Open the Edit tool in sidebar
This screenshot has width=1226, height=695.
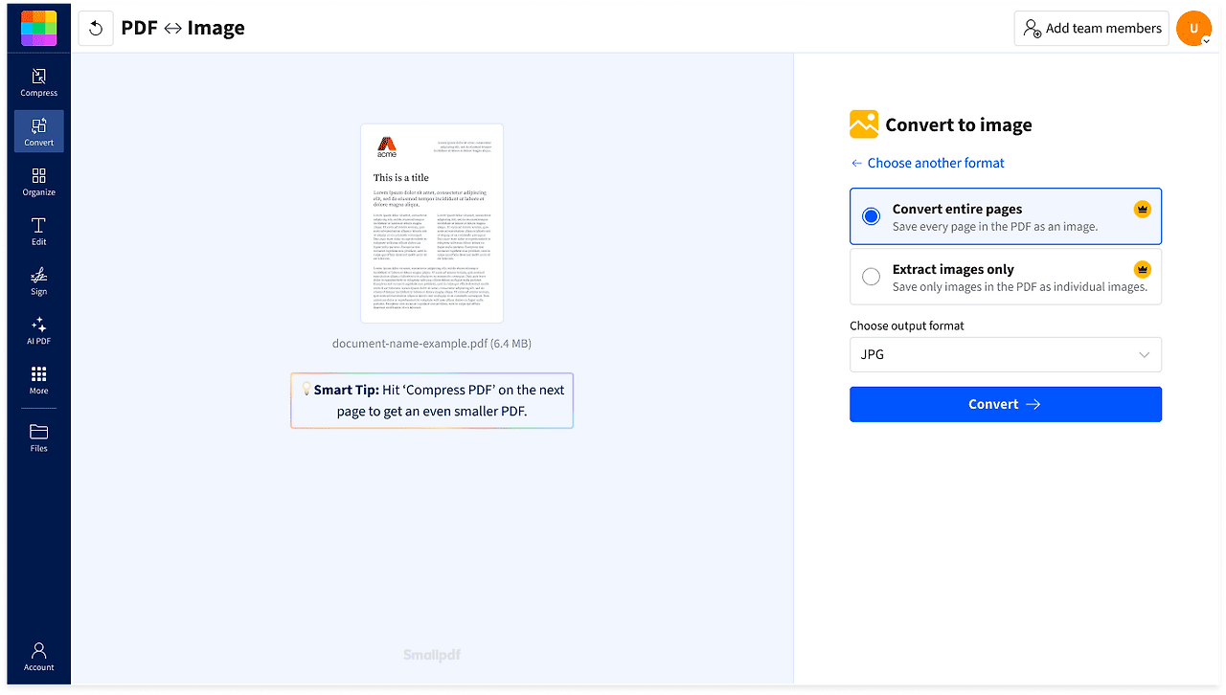[x=38, y=232]
